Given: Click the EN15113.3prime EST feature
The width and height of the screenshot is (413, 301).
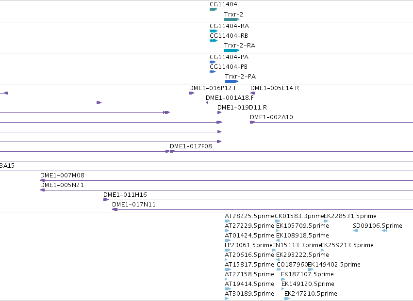Looking at the screenshot, I should pyautogui.click(x=274, y=250).
